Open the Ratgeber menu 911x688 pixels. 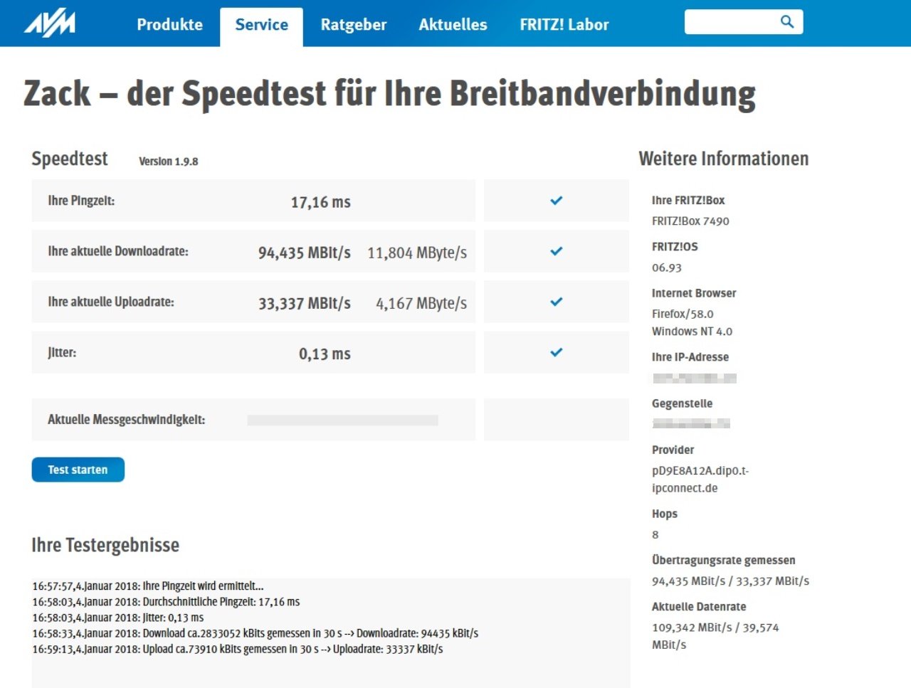point(354,25)
